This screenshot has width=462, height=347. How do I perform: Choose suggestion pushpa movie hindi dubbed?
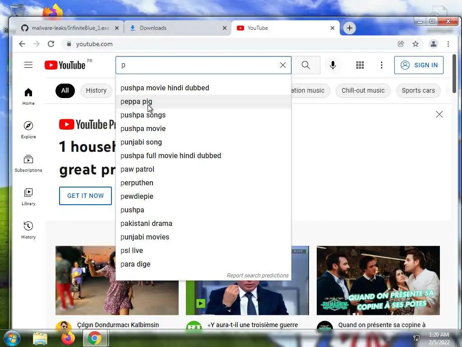tap(203, 88)
